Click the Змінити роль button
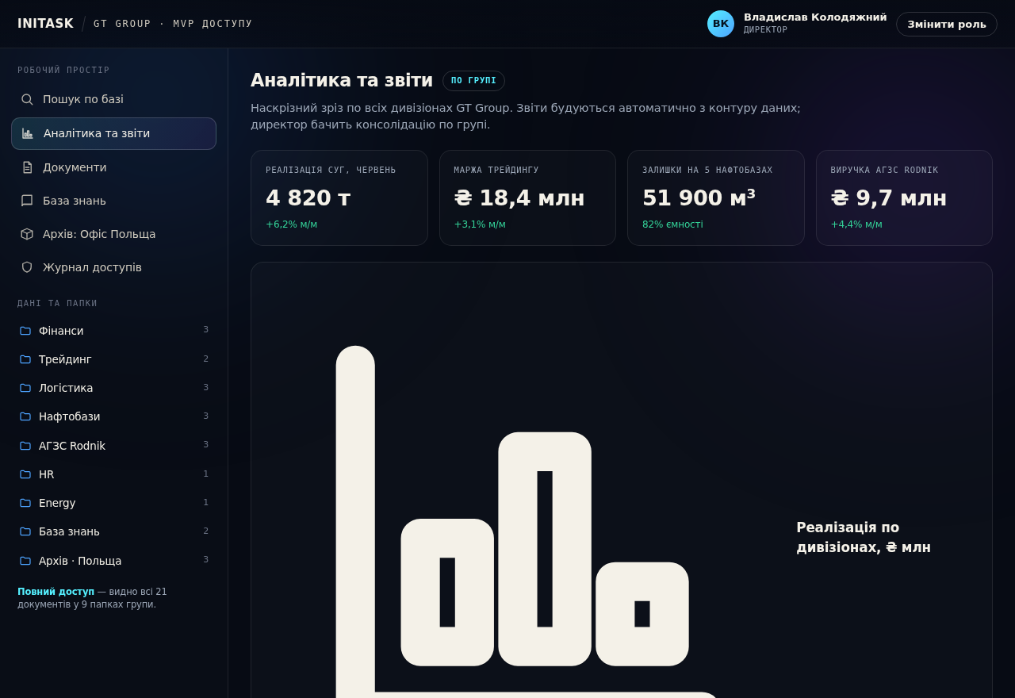Image resolution: width=1015 pixels, height=698 pixels. [947, 24]
